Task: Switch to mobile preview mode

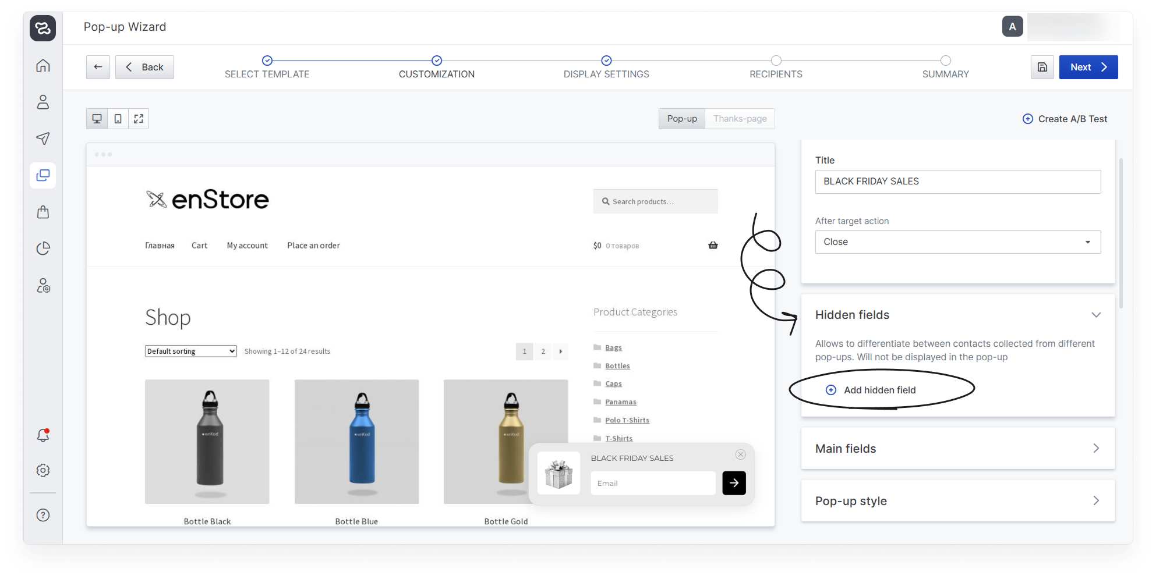Action: pyautogui.click(x=118, y=119)
